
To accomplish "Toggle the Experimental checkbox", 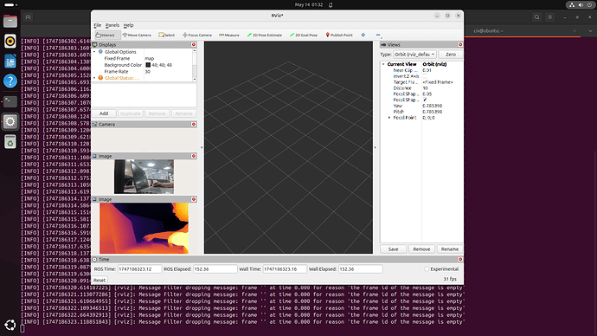I will click(x=427, y=269).
